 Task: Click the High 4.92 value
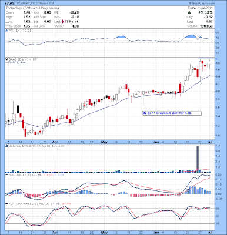pyautogui.click(x=26, y=17)
